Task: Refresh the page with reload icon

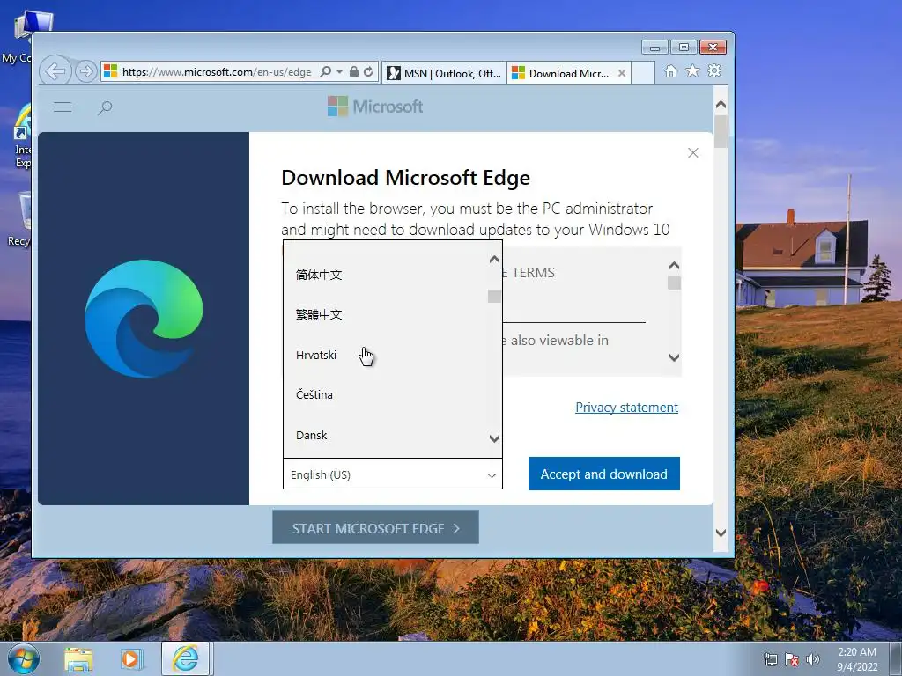Action: [368, 72]
